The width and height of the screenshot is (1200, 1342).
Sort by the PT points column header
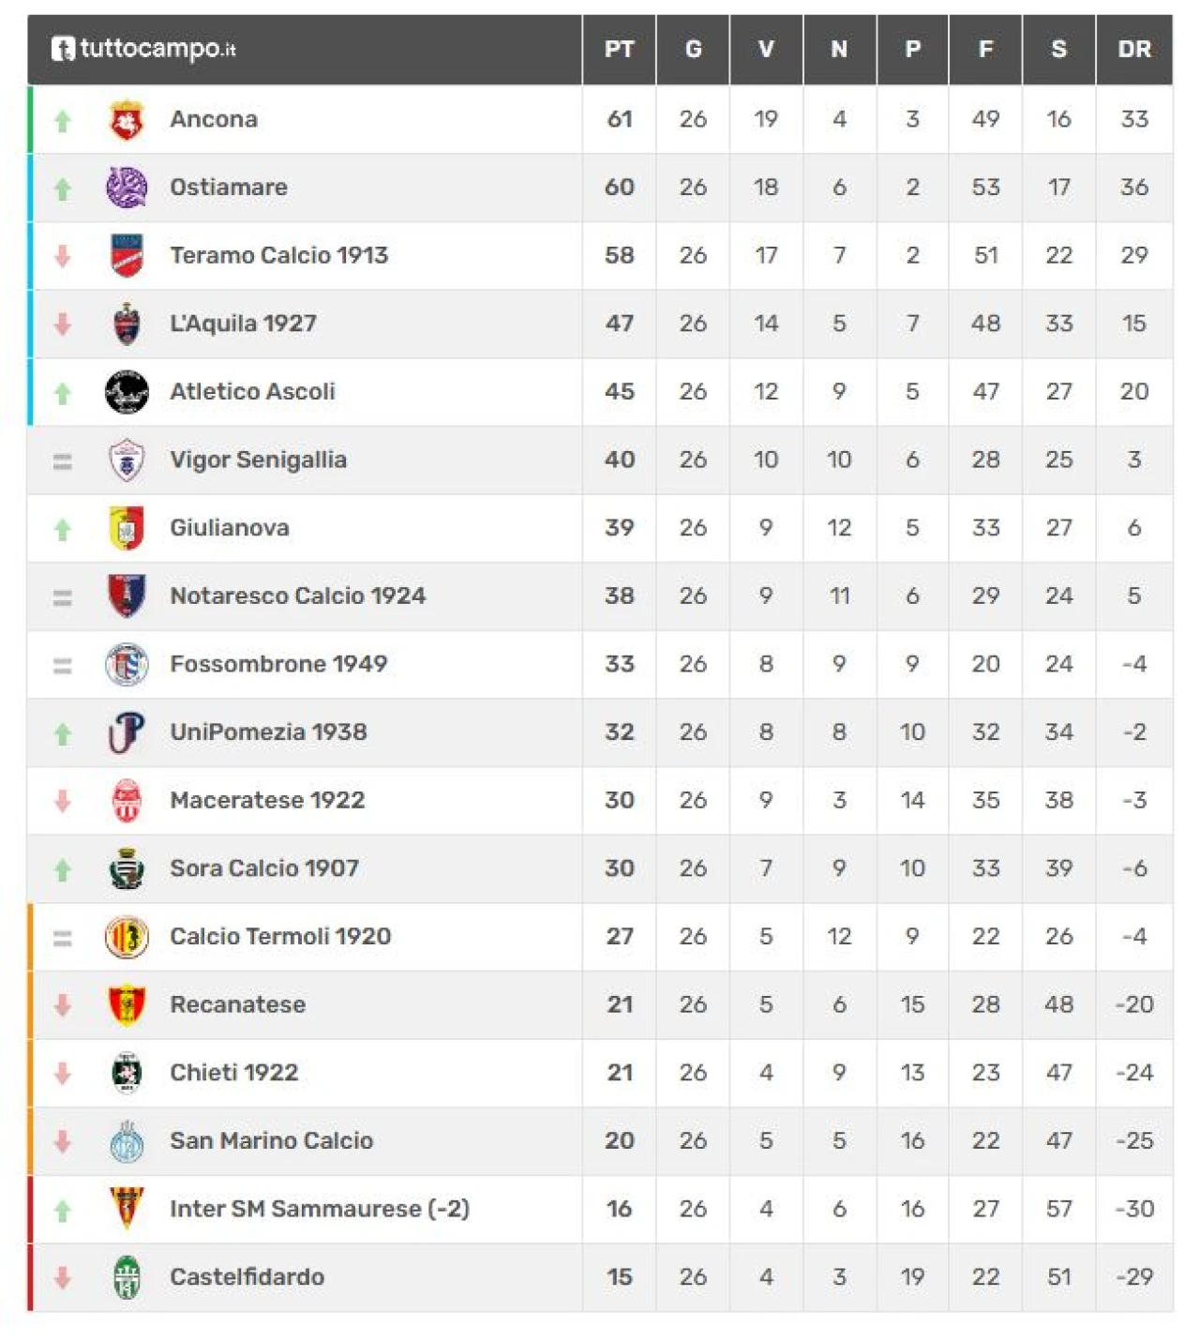coord(619,50)
